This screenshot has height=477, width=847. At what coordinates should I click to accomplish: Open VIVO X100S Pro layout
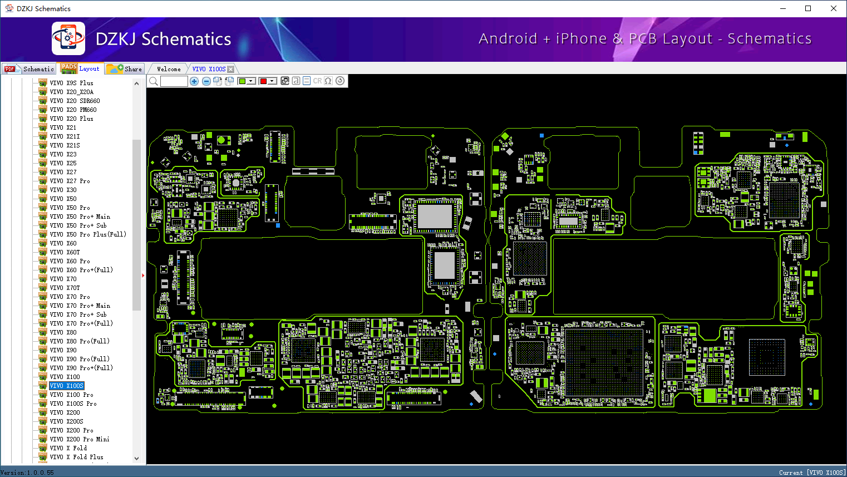[73, 404]
